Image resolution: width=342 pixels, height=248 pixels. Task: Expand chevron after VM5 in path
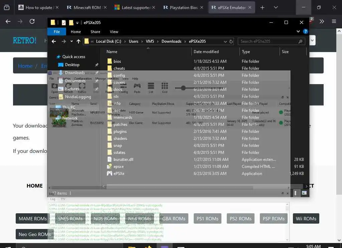click(158, 41)
